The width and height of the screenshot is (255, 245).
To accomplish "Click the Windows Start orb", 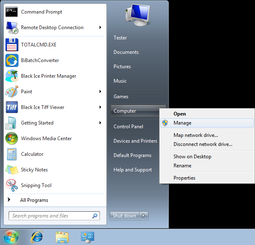I will [x=11, y=237].
